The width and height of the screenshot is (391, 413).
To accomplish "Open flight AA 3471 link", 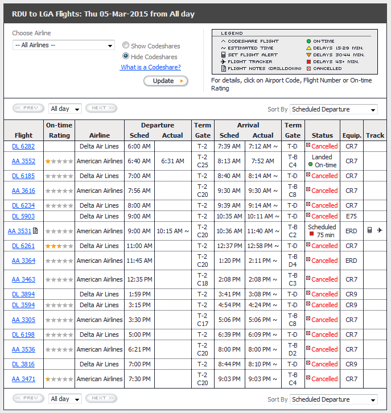I will 23,379.
